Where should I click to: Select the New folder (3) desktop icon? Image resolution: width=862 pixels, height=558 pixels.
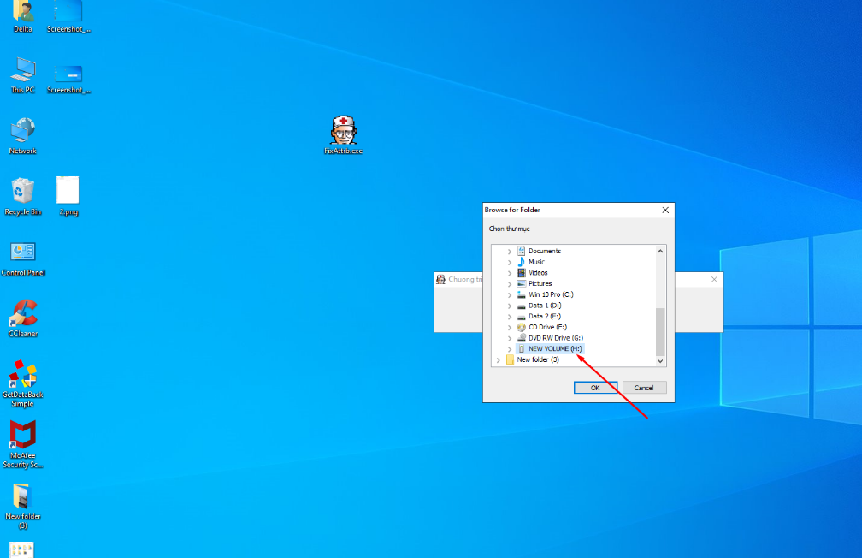pyautogui.click(x=21, y=496)
